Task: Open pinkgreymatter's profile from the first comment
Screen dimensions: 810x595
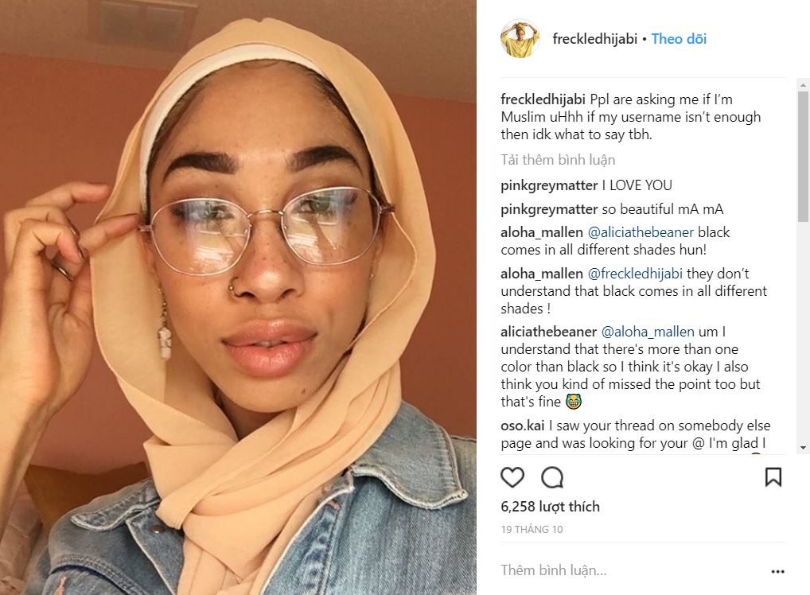Action: [x=549, y=185]
